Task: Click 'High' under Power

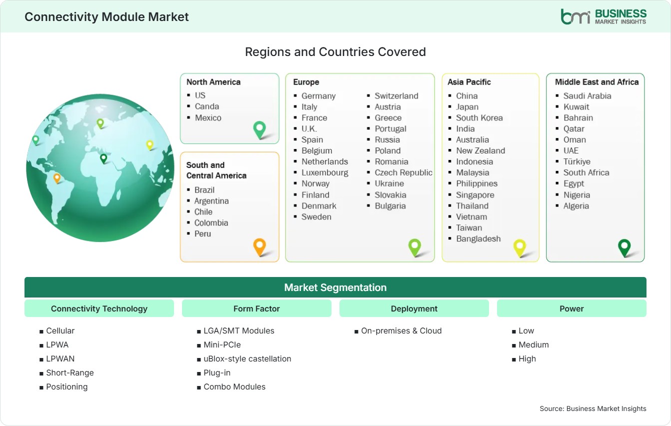Action: 527,359
